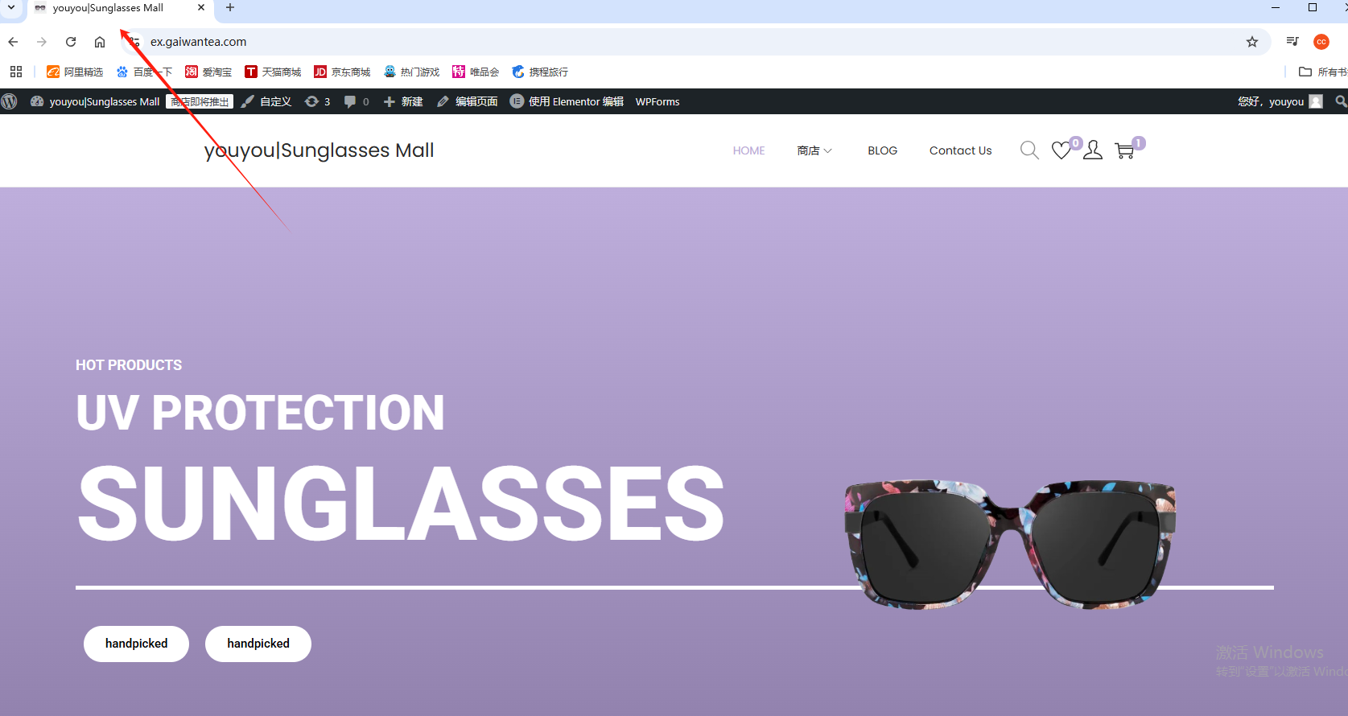Select the HOME navigation item
This screenshot has width=1348, height=716.
pyautogui.click(x=748, y=150)
